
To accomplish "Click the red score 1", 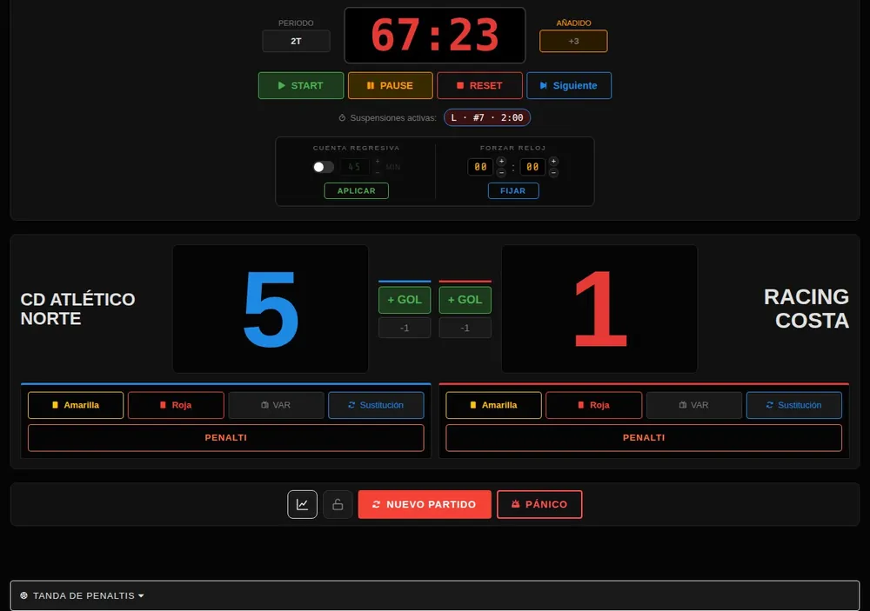I will pos(599,309).
